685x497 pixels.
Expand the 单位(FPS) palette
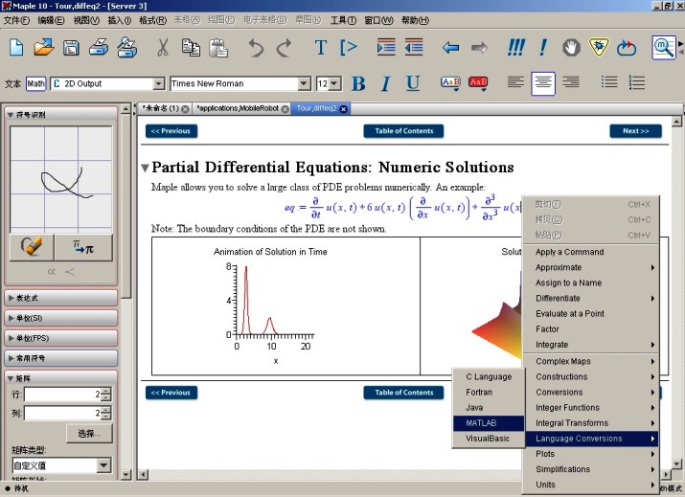(60, 338)
